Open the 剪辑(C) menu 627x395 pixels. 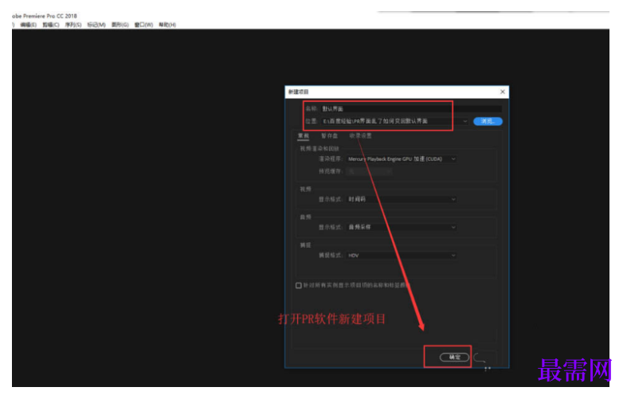click(51, 25)
